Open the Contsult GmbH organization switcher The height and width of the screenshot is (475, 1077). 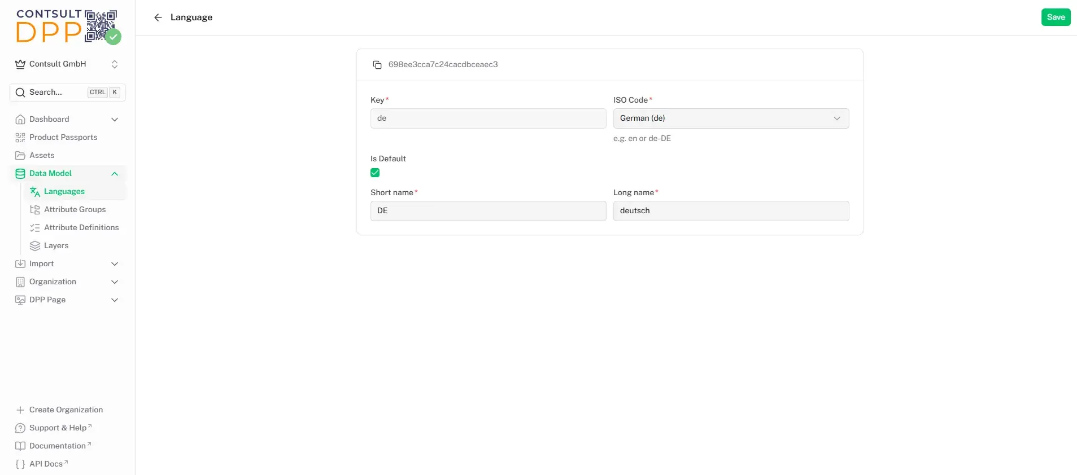point(67,64)
